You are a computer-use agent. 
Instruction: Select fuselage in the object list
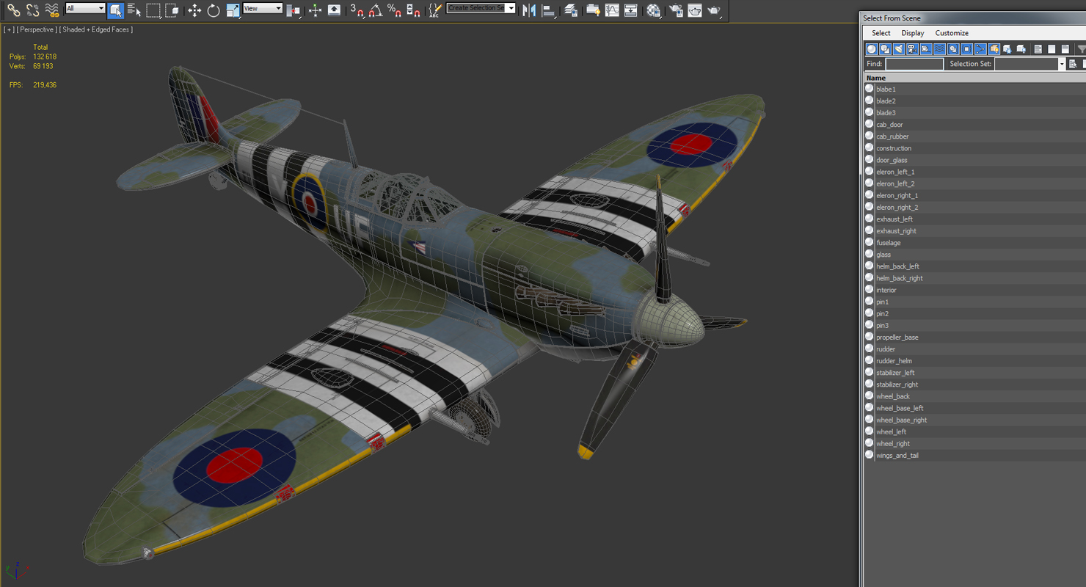(x=974, y=243)
